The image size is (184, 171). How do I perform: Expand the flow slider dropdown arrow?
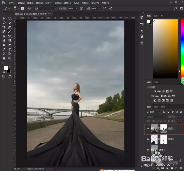(x=99, y=9)
